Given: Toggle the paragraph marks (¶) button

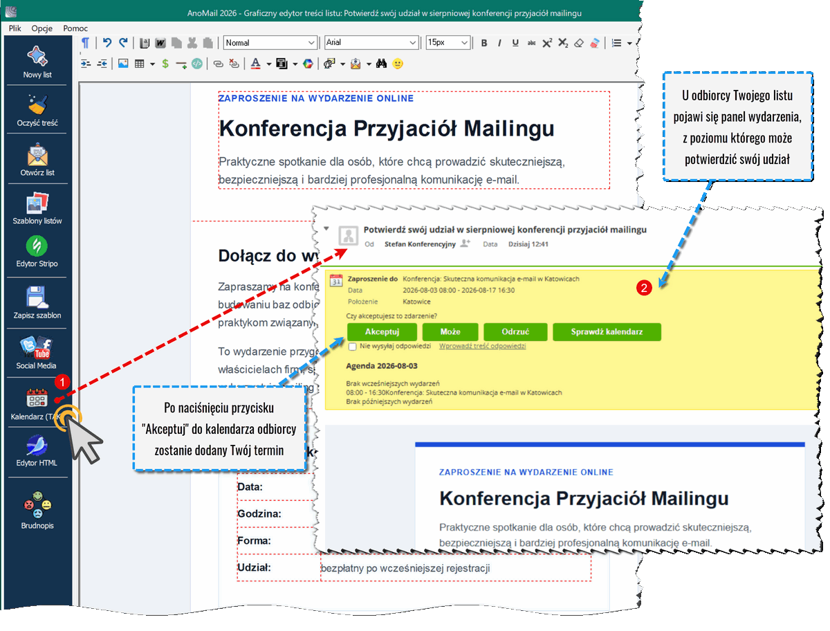Looking at the screenshot, I should click(85, 43).
